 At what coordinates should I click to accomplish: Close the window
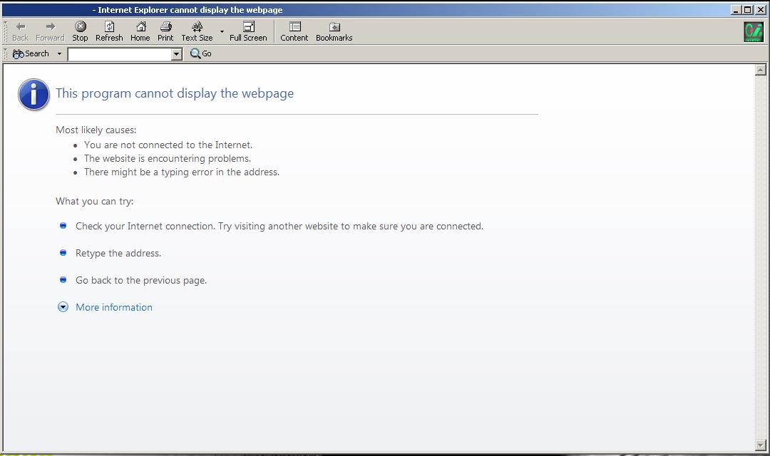click(x=760, y=10)
